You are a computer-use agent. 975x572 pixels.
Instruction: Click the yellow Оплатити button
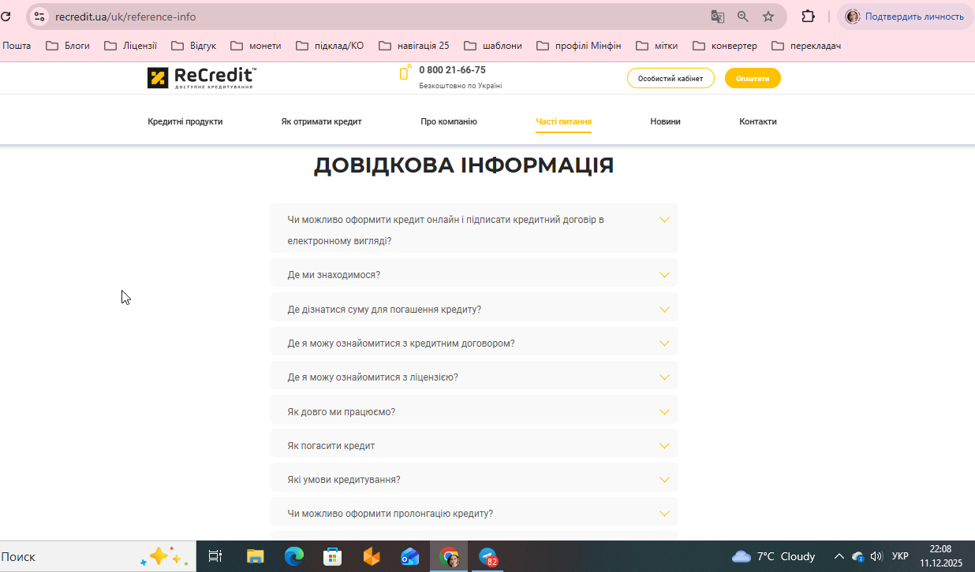click(753, 78)
